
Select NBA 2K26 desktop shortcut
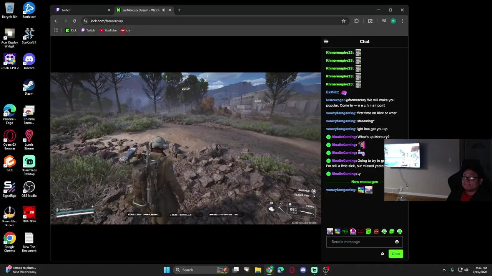click(x=29, y=215)
